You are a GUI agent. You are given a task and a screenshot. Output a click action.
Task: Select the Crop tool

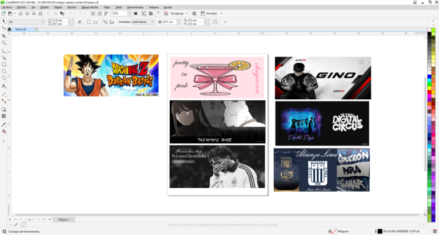(3, 36)
